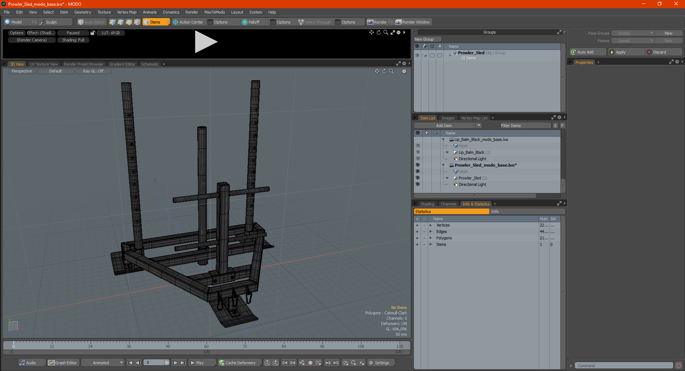
Task: Click the Render F9 button
Action: (x=380, y=22)
